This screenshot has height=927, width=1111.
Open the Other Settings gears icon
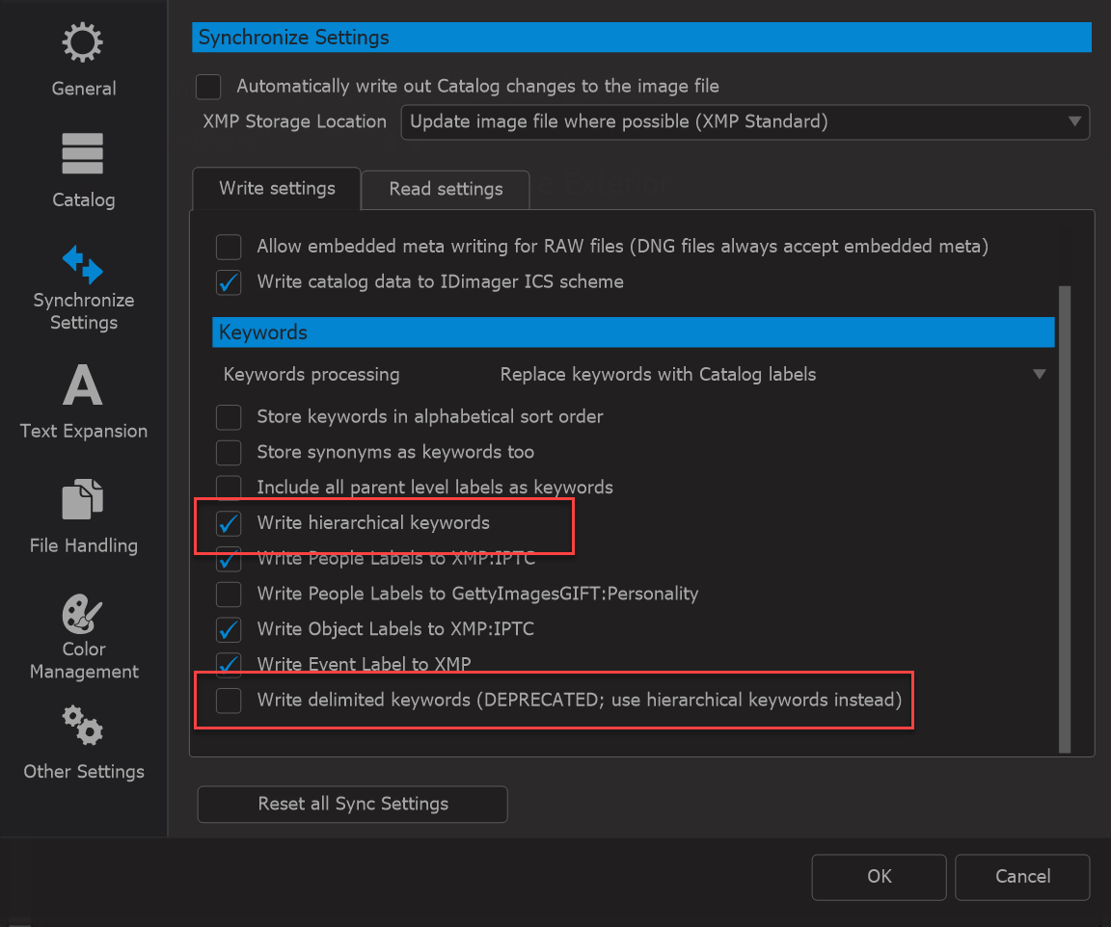tap(83, 726)
